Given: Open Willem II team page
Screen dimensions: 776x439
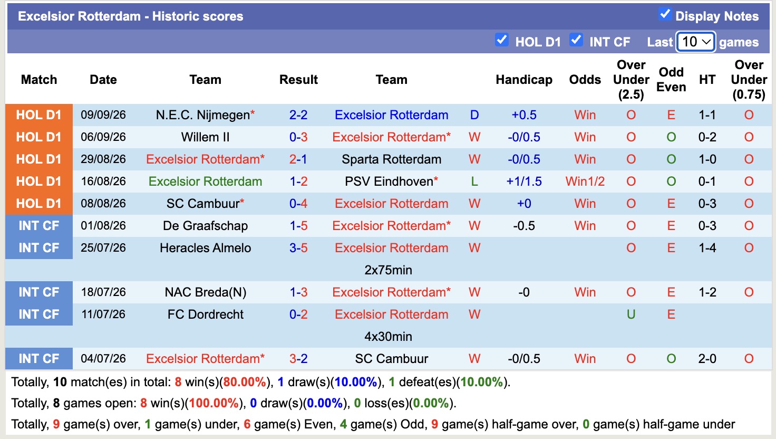Looking at the screenshot, I should click(x=205, y=137).
